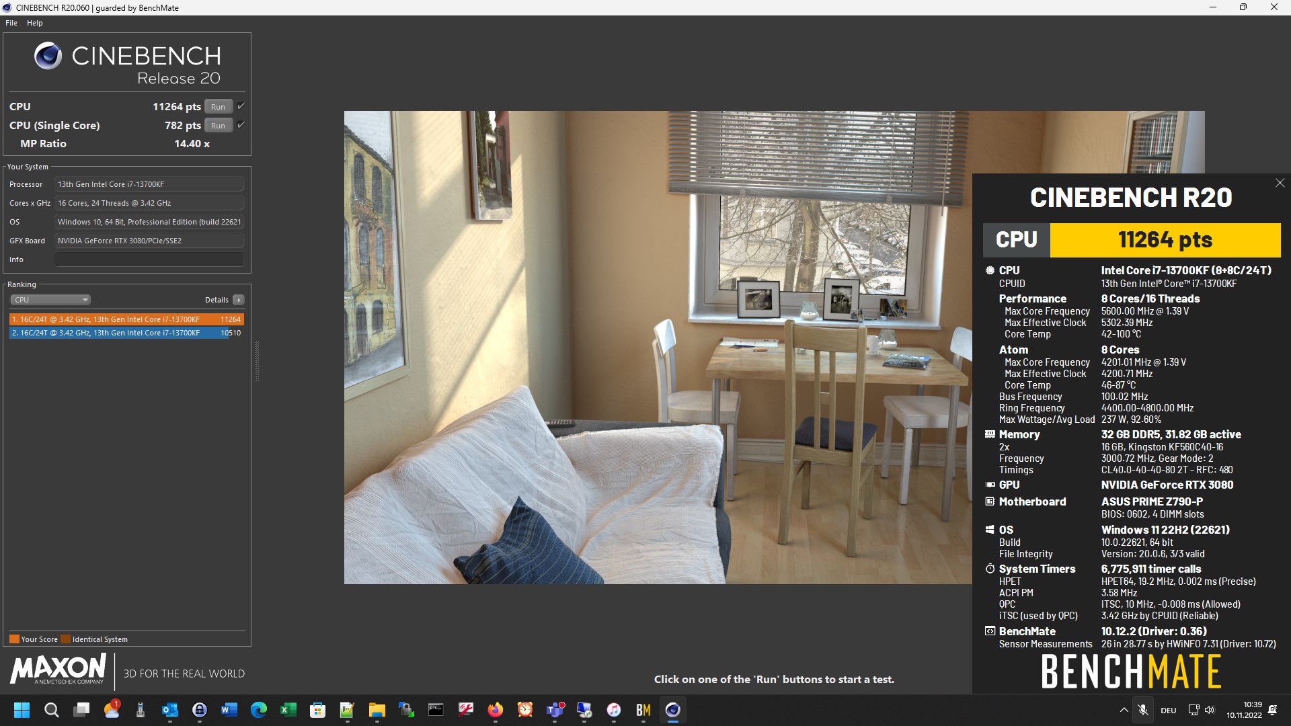Click '237 W, 92.60%' wattage value
This screenshot has height=726, width=1291.
[1131, 419]
